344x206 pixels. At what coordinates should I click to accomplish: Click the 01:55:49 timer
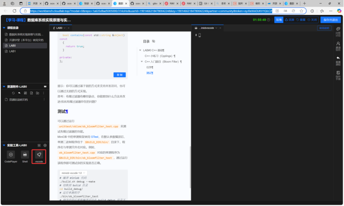click(x=259, y=20)
